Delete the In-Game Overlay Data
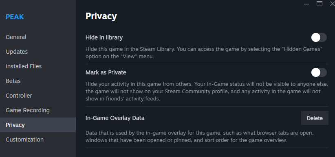The image size is (335, 157). (315, 118)
